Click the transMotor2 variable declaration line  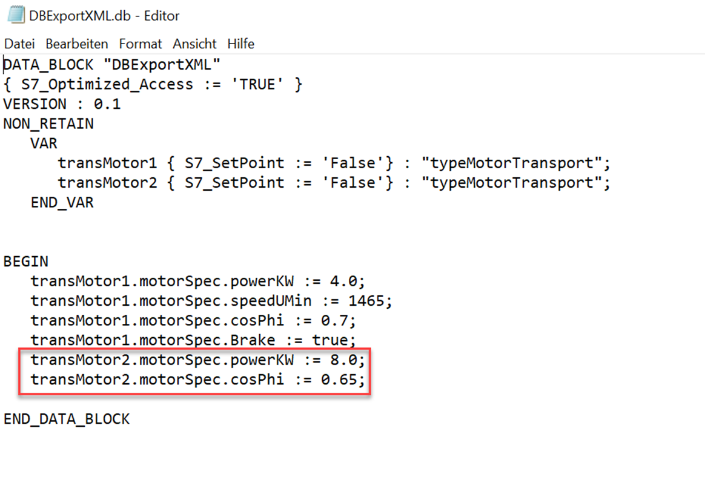[334, 183]
